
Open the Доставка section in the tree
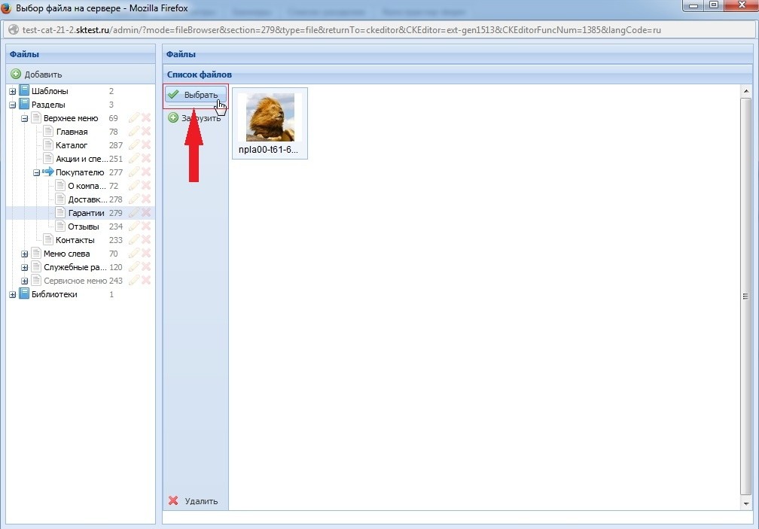coord(87,199)
